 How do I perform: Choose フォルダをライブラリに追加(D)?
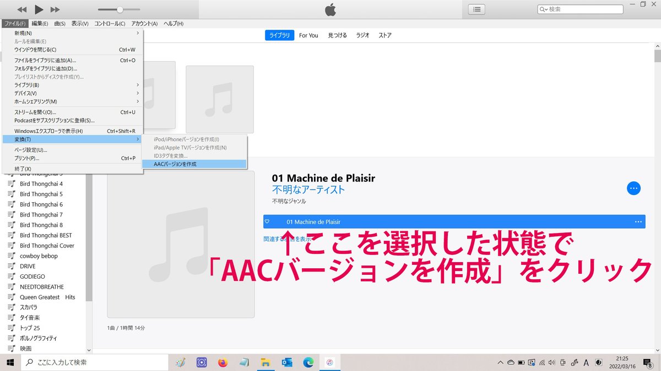[72, 69]
